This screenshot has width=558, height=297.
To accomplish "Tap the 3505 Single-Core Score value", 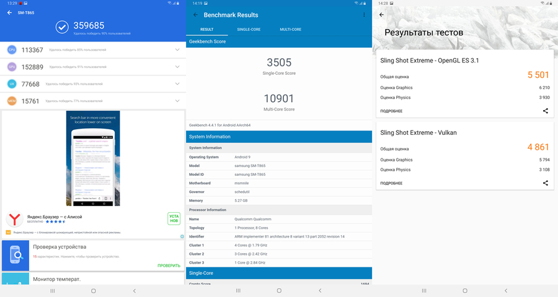I will 279,62.
